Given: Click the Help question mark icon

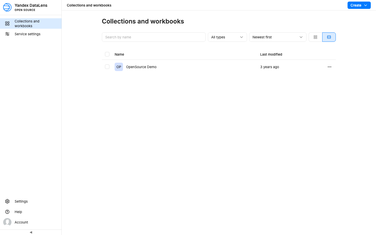Looking at the screenshot, I should coord(7,212).
